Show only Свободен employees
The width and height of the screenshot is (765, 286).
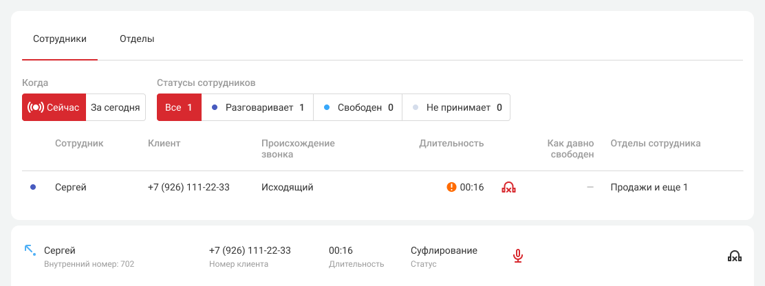[x=358, y=107]
